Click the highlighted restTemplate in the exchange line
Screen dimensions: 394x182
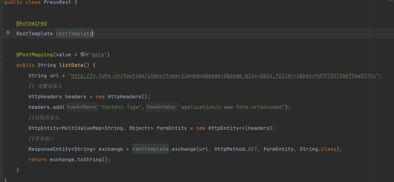(150, 149)
